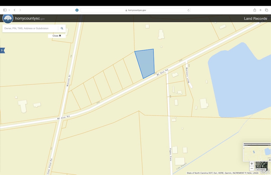This screenshot has height=175, width=271.
Task: Toggle the Safari sidebar
Action: pyautogui.click(x=5, y=10)
